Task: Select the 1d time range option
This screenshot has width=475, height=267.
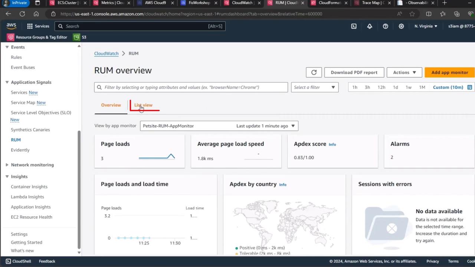Action: [x=395, y=88]
